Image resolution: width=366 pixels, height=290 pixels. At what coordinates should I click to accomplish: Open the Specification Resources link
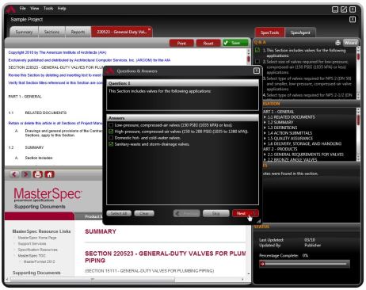38,250
